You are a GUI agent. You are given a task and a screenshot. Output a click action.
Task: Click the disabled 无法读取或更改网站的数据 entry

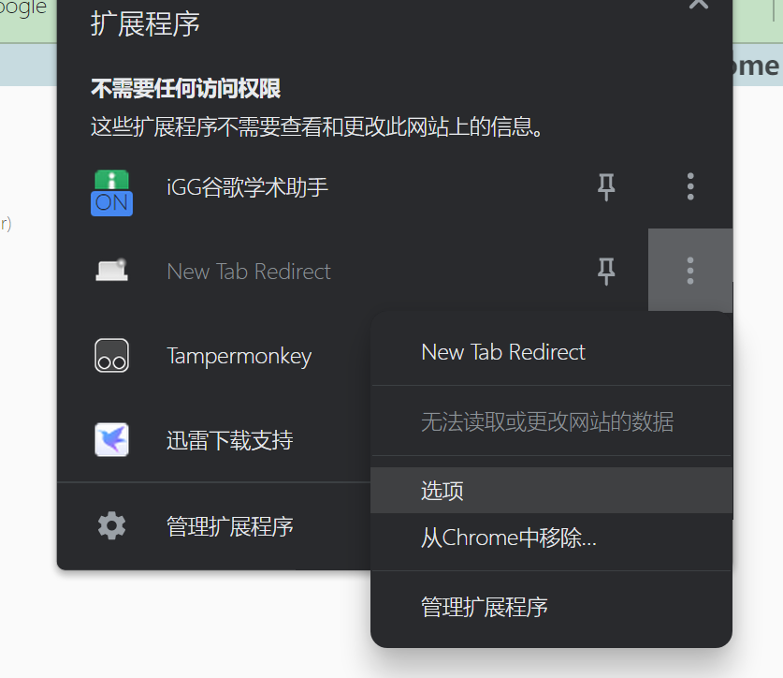547,421
